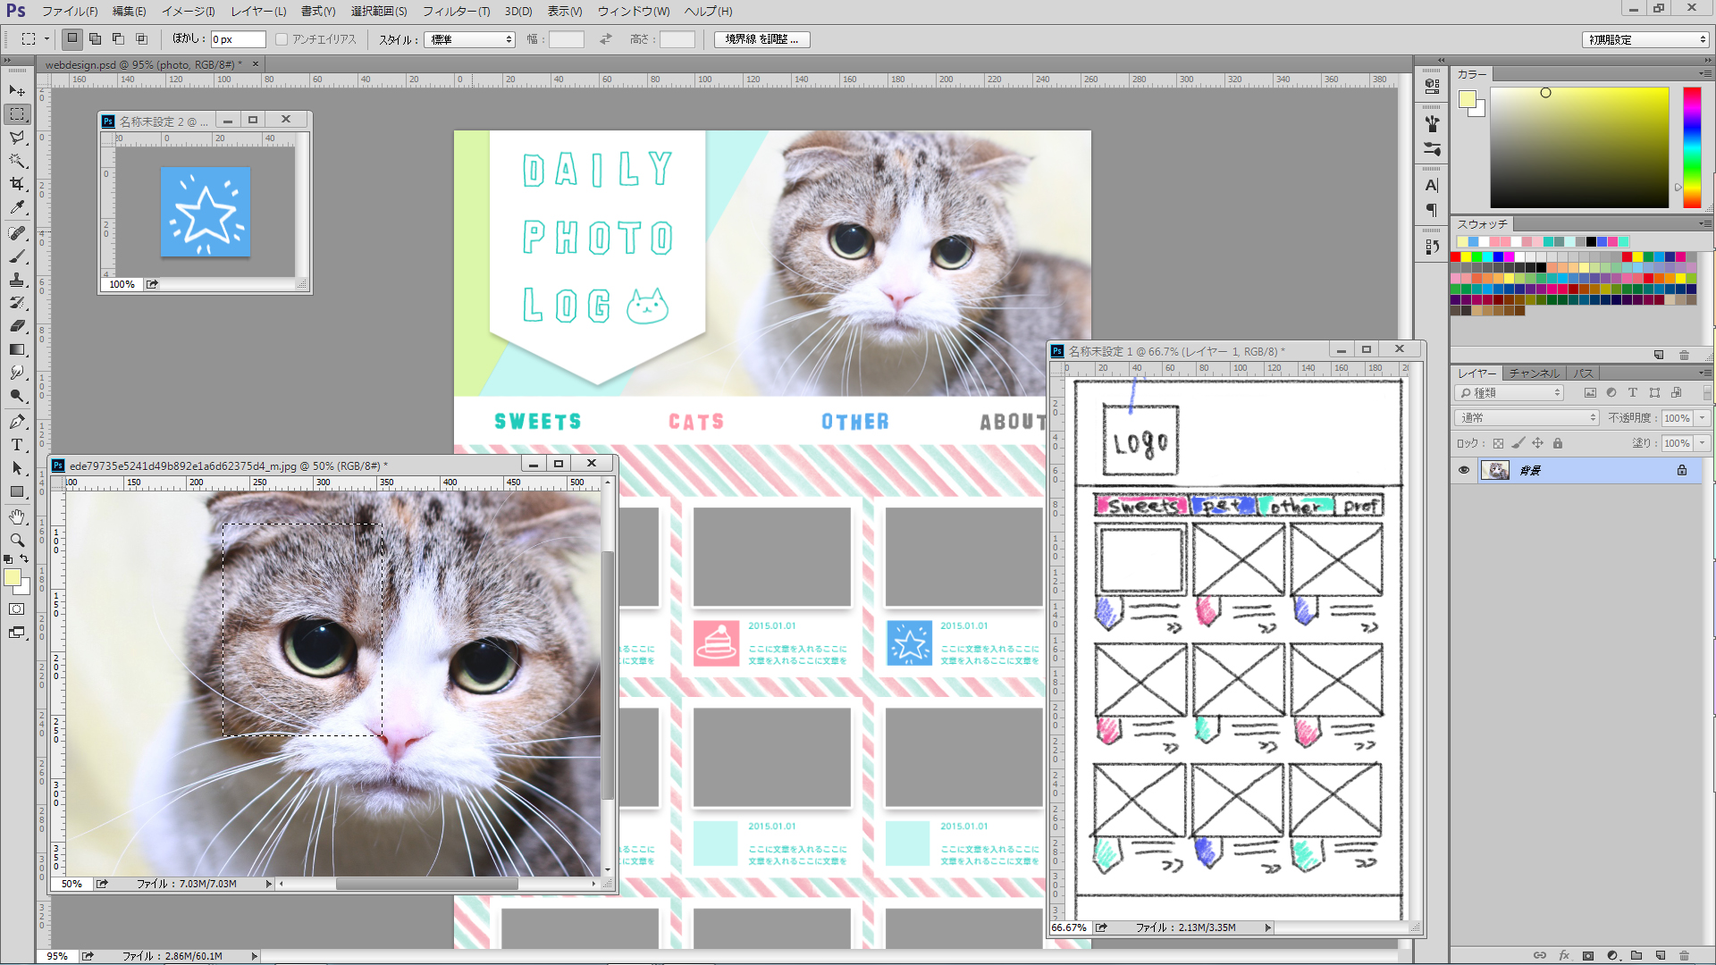Select the Rectangle shape tool
1716x965 pixels.
17,491
